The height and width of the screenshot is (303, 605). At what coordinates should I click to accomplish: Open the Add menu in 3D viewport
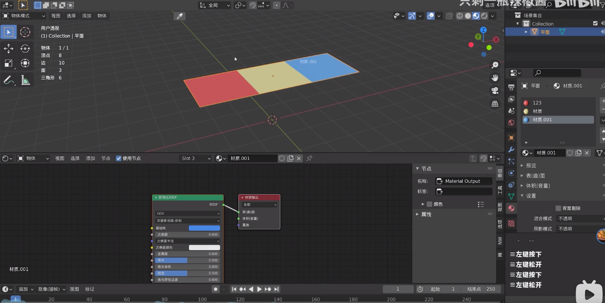point(87,16)
